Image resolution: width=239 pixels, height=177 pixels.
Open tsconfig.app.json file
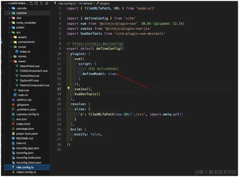coord(28,148)
